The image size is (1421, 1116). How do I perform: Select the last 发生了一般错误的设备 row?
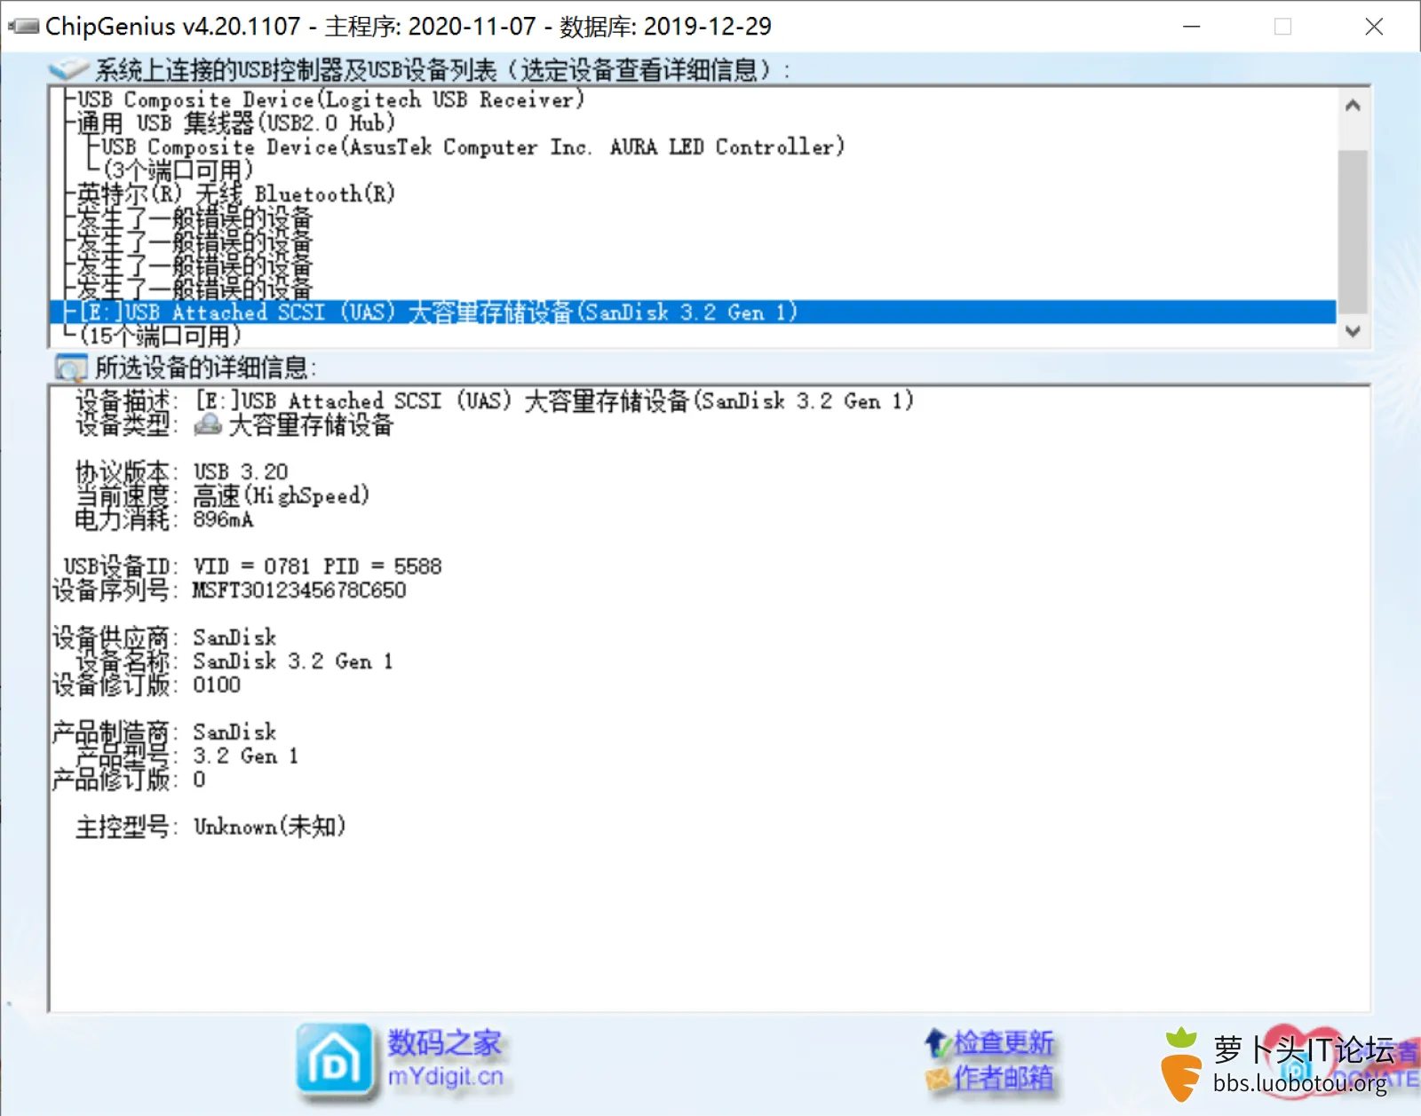point(194,289)
